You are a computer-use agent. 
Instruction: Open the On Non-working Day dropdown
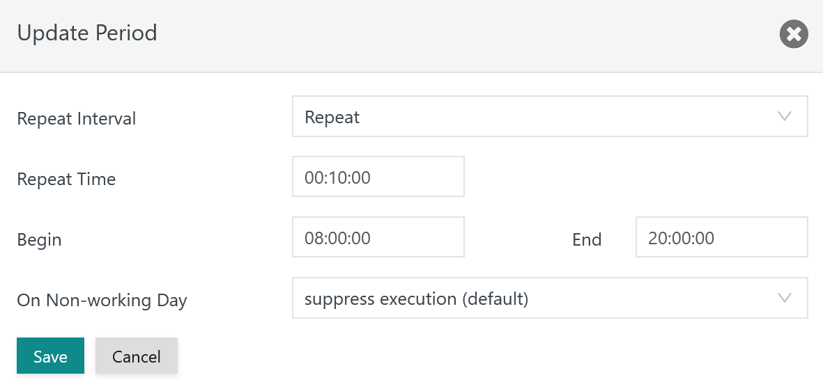coord(550,298)
